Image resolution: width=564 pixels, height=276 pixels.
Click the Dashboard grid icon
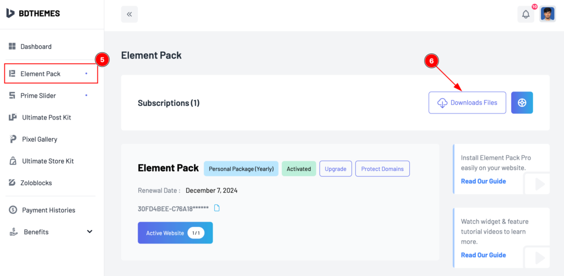[12, 46]
